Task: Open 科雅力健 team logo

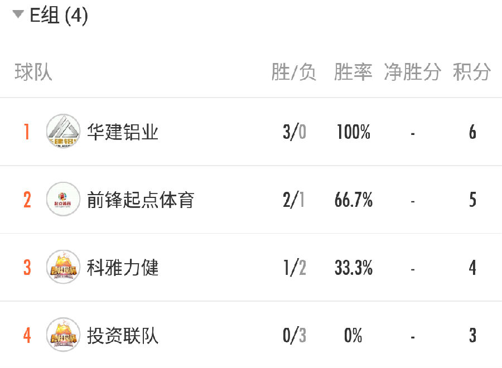Action: point(63,267)
